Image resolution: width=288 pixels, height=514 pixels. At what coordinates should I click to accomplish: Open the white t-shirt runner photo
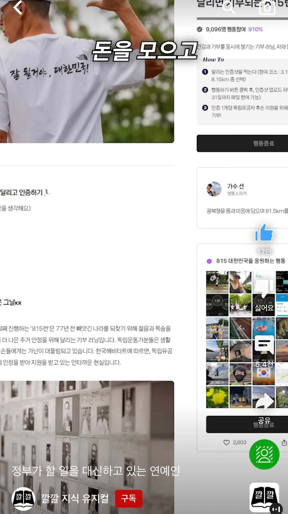click(x=87, y=71)
